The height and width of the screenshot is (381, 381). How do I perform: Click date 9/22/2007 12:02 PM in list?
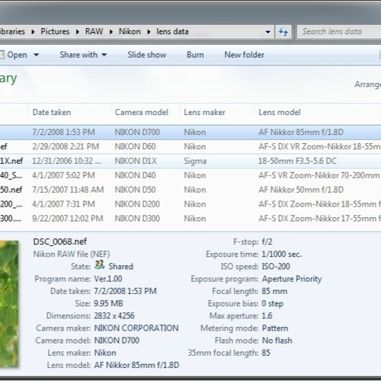pos(68,219)
